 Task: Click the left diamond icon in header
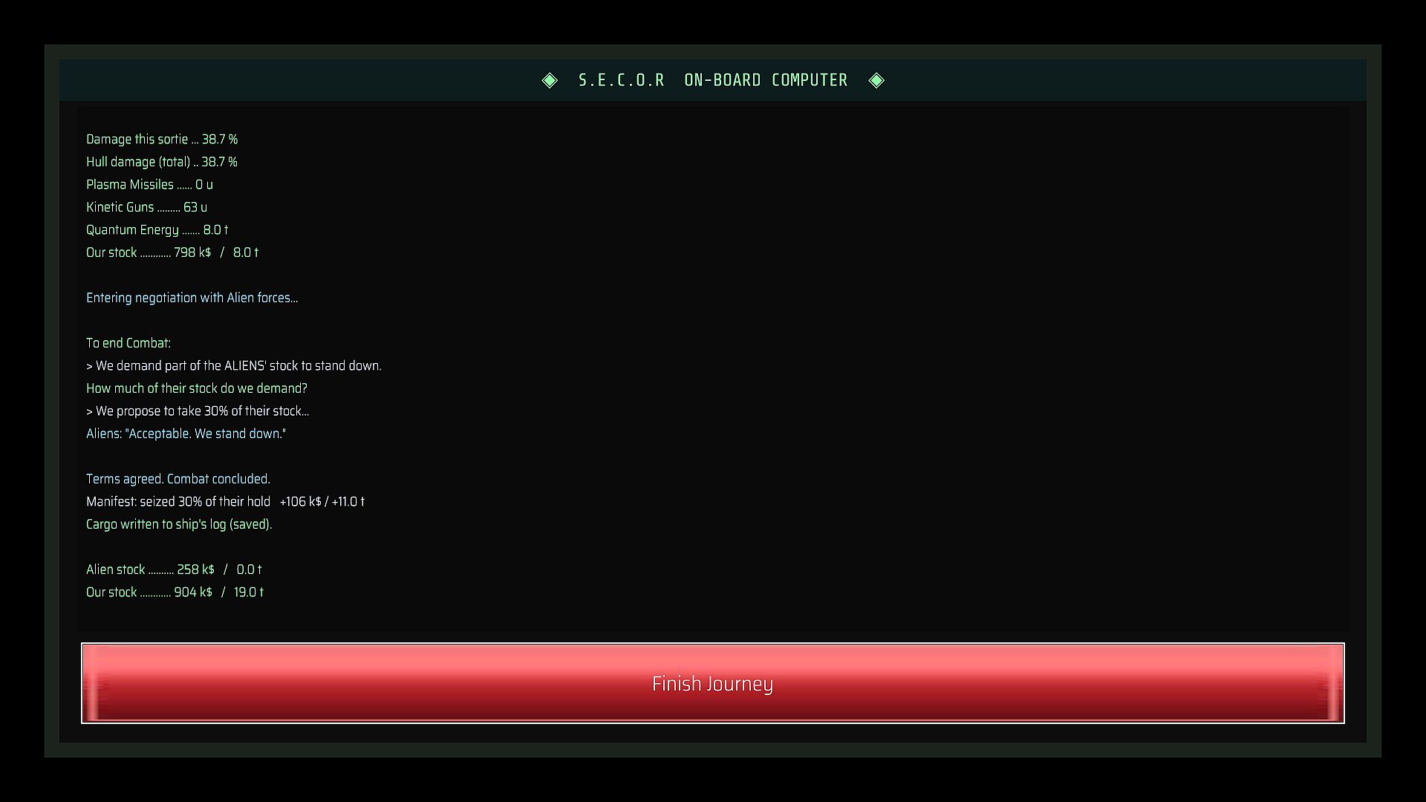tap(550, 80)
